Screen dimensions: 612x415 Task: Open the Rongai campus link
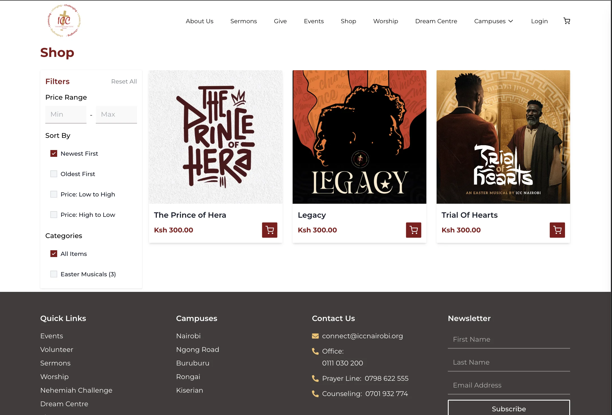click(188, 377)
